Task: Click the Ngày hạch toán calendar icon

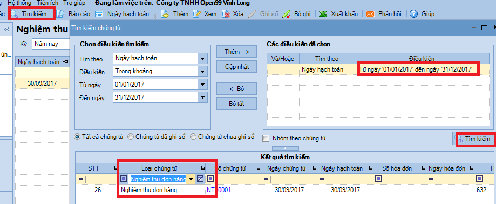Action: point(99,14)
